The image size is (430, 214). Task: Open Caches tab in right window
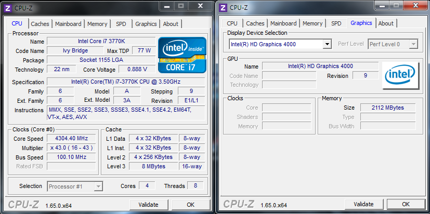pos(255,23)
